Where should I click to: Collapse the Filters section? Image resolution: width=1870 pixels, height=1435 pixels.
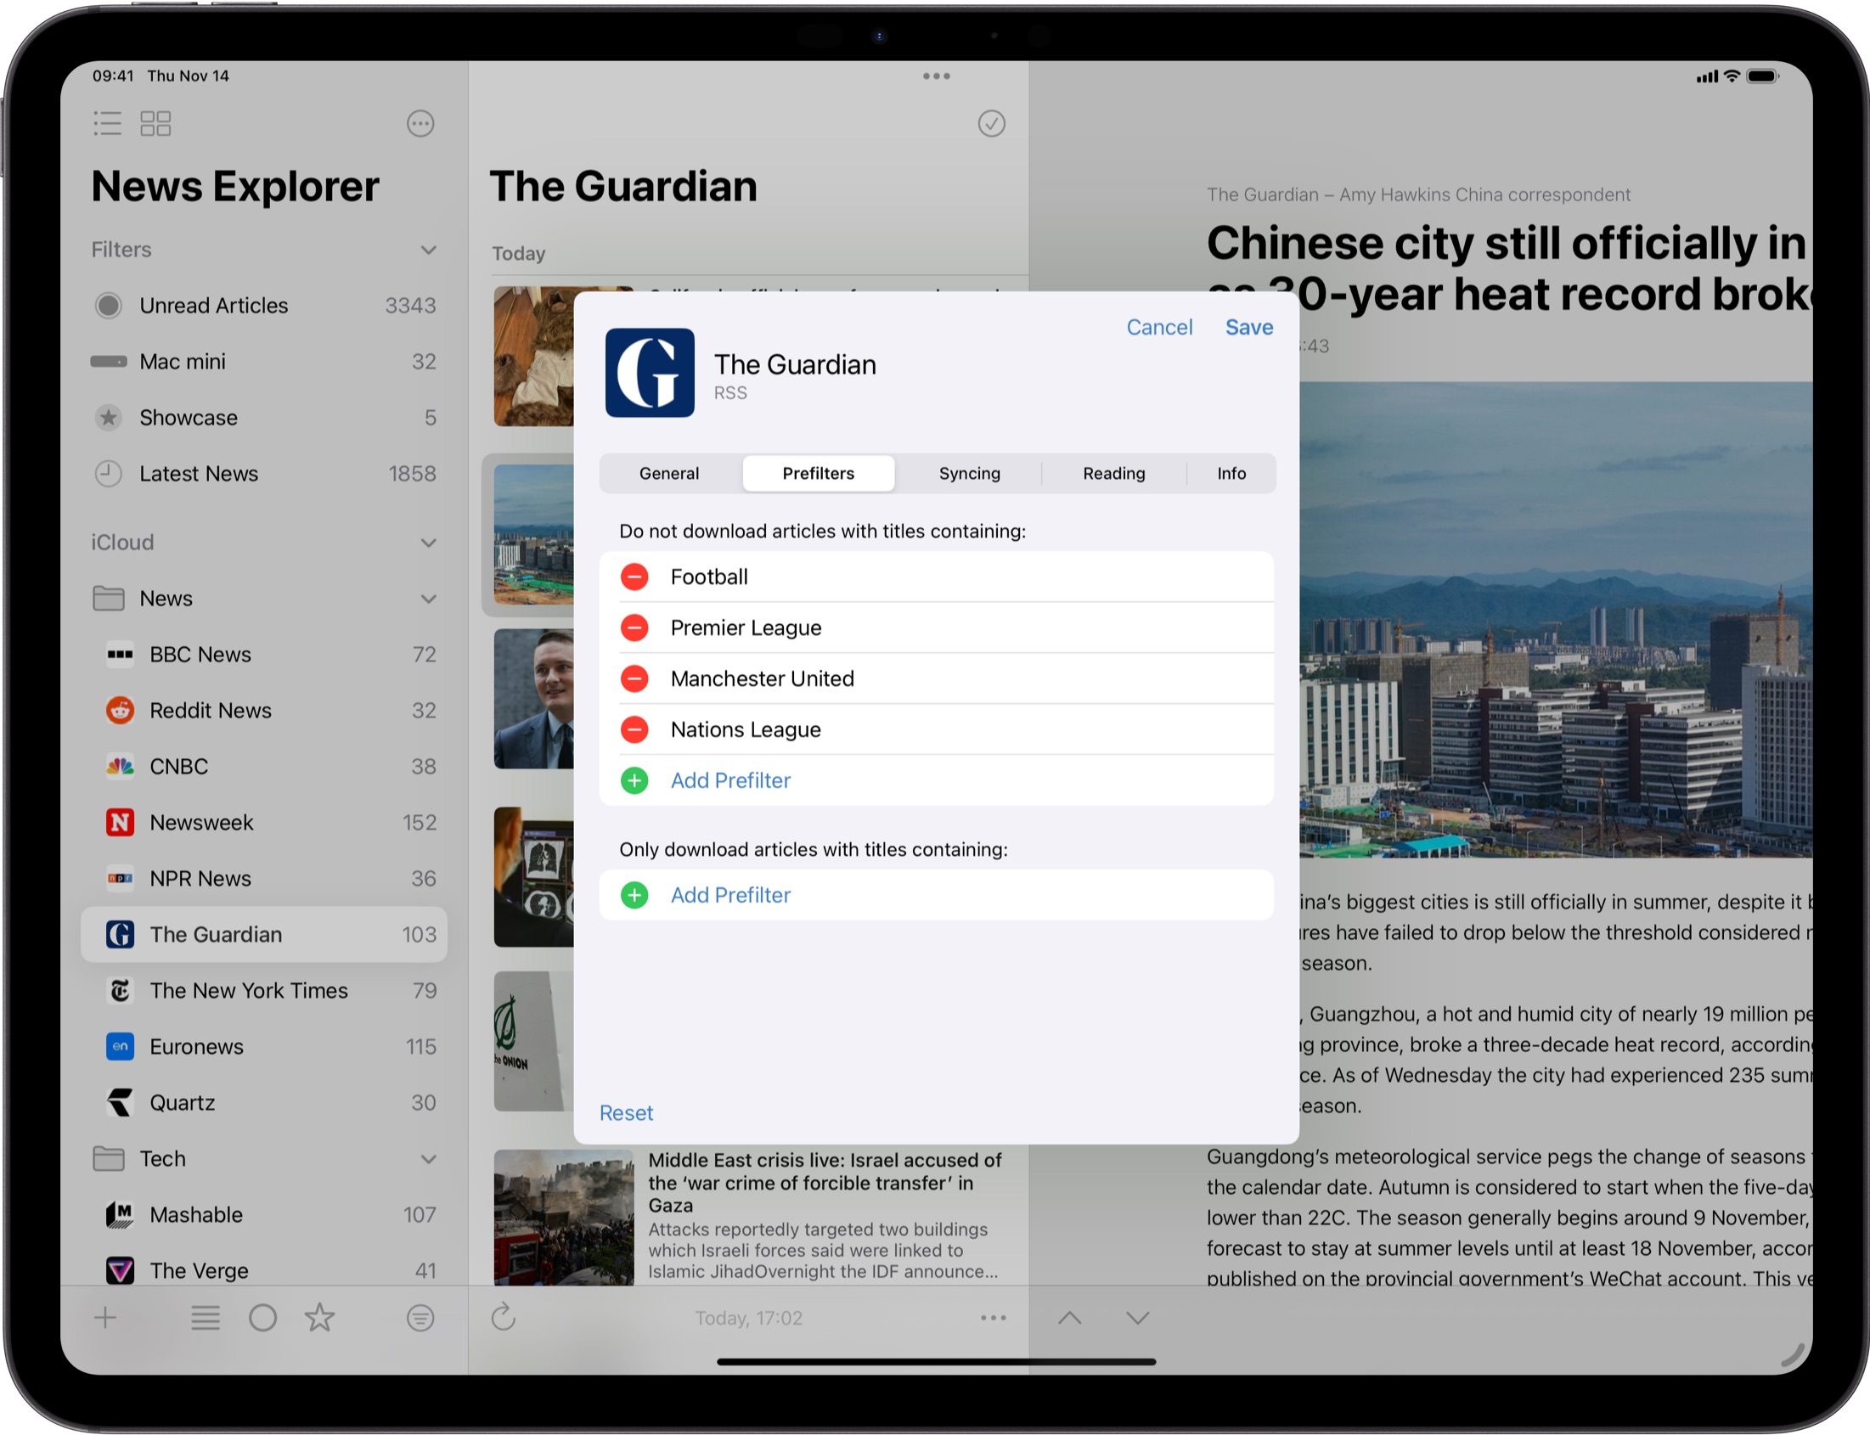429,250
